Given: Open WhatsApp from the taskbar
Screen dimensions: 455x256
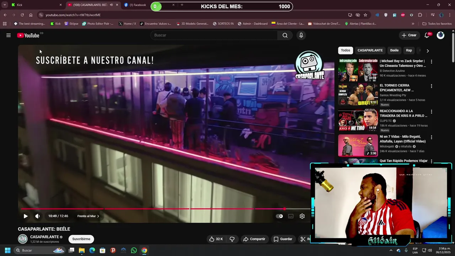Looking at the screenshot, I should (x=134, y=250).
